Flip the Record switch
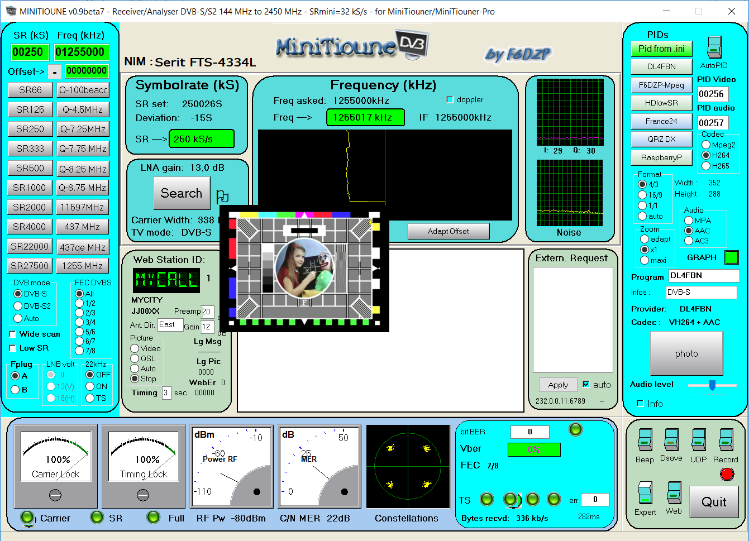This screenshot has width=749, height=541. click(726, 440)
